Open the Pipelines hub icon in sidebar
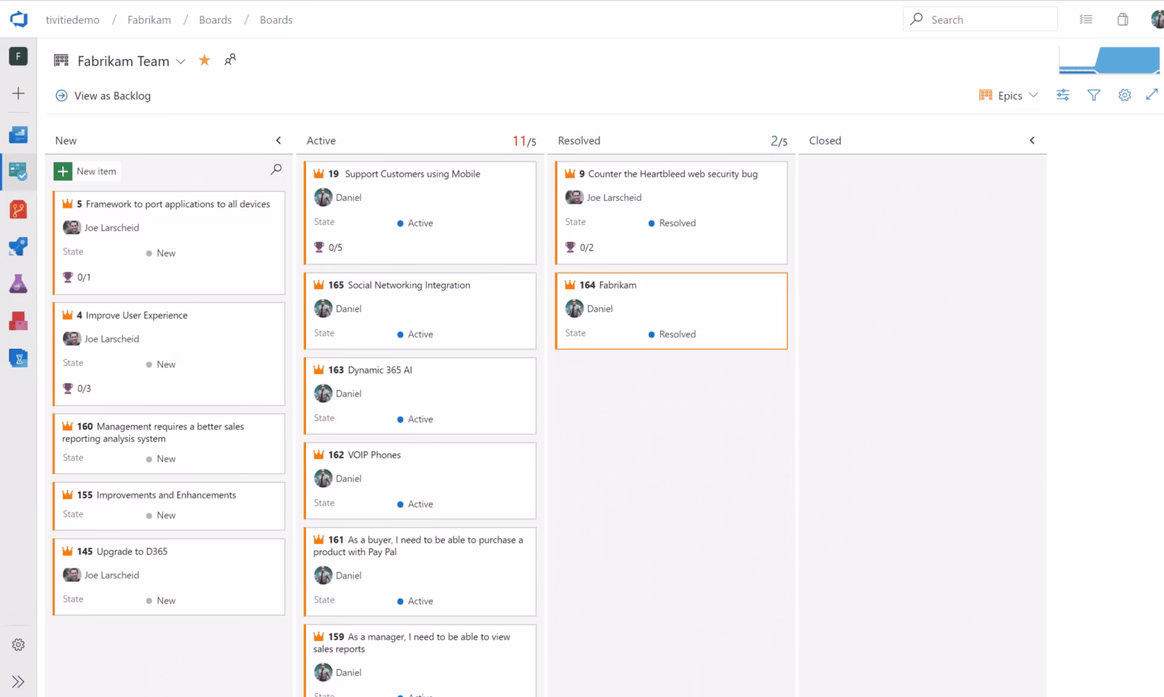Viewport: 1164px width, 697px height. 18,246
